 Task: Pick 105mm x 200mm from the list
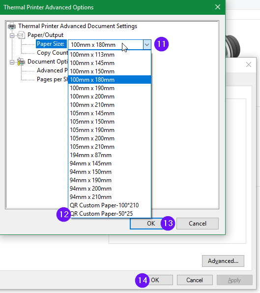pos(110,138)
